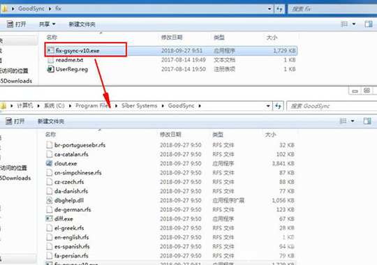Image resolution: width=377 pixels, height=265 pixels.
Task: Select de-german.rfs file
Action: [x=73, y=210]
